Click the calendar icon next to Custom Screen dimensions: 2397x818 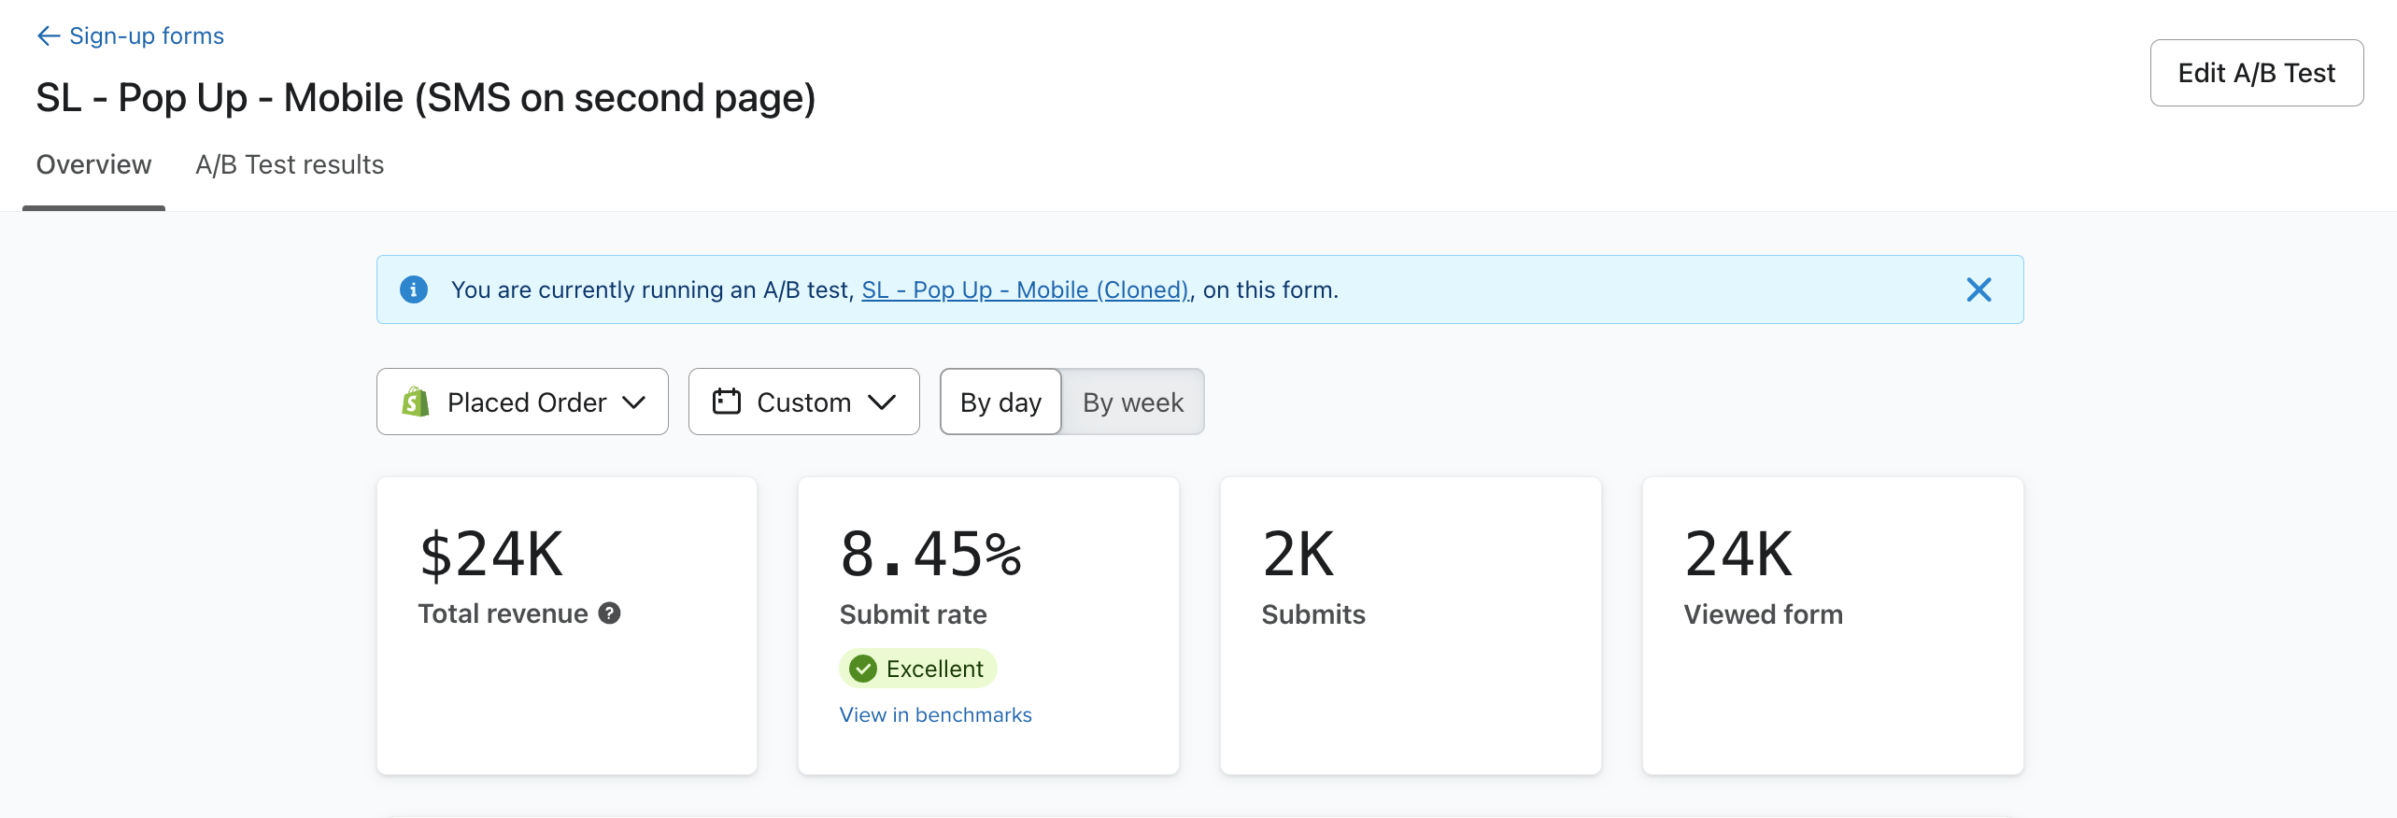click(x=726, y=402)
